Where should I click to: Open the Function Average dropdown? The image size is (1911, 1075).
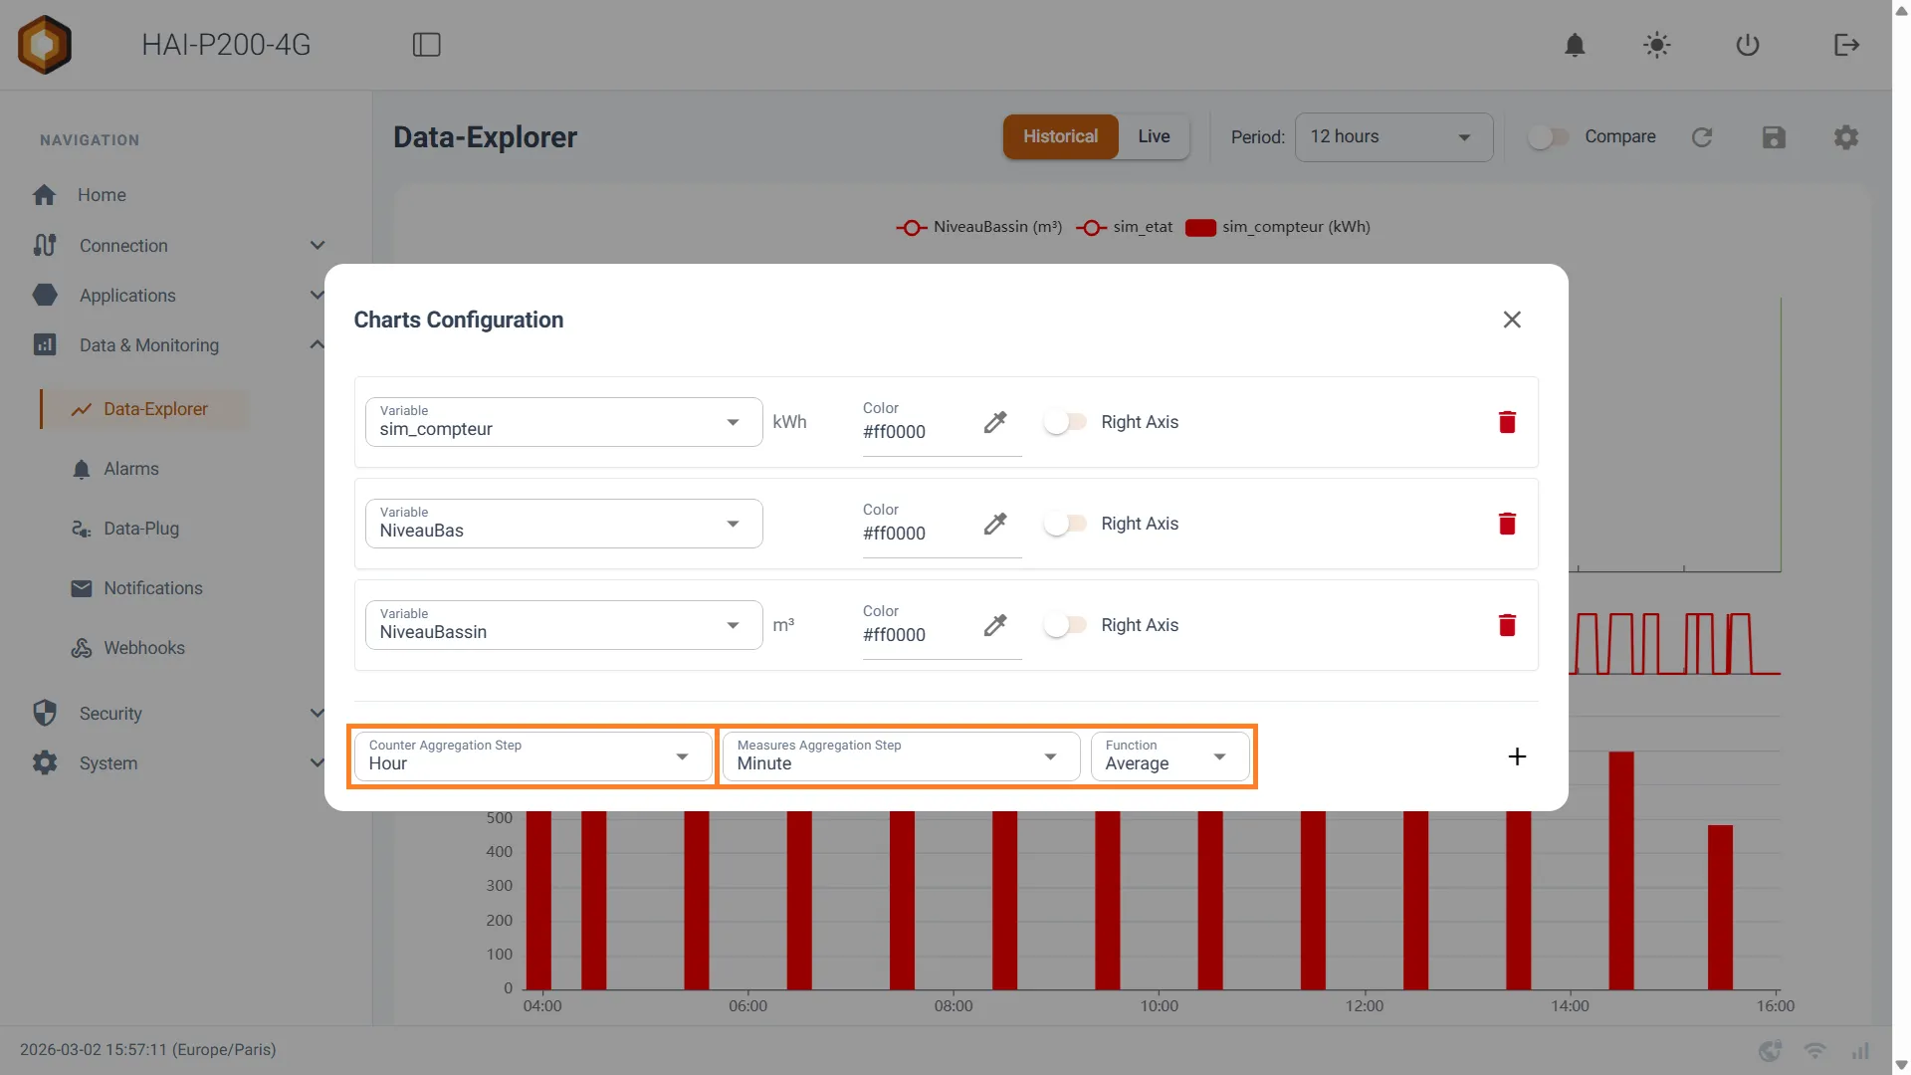pyautogui.click(x=1169, y=756)
